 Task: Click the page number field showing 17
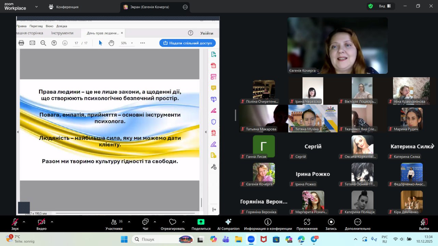click(76, 43)
